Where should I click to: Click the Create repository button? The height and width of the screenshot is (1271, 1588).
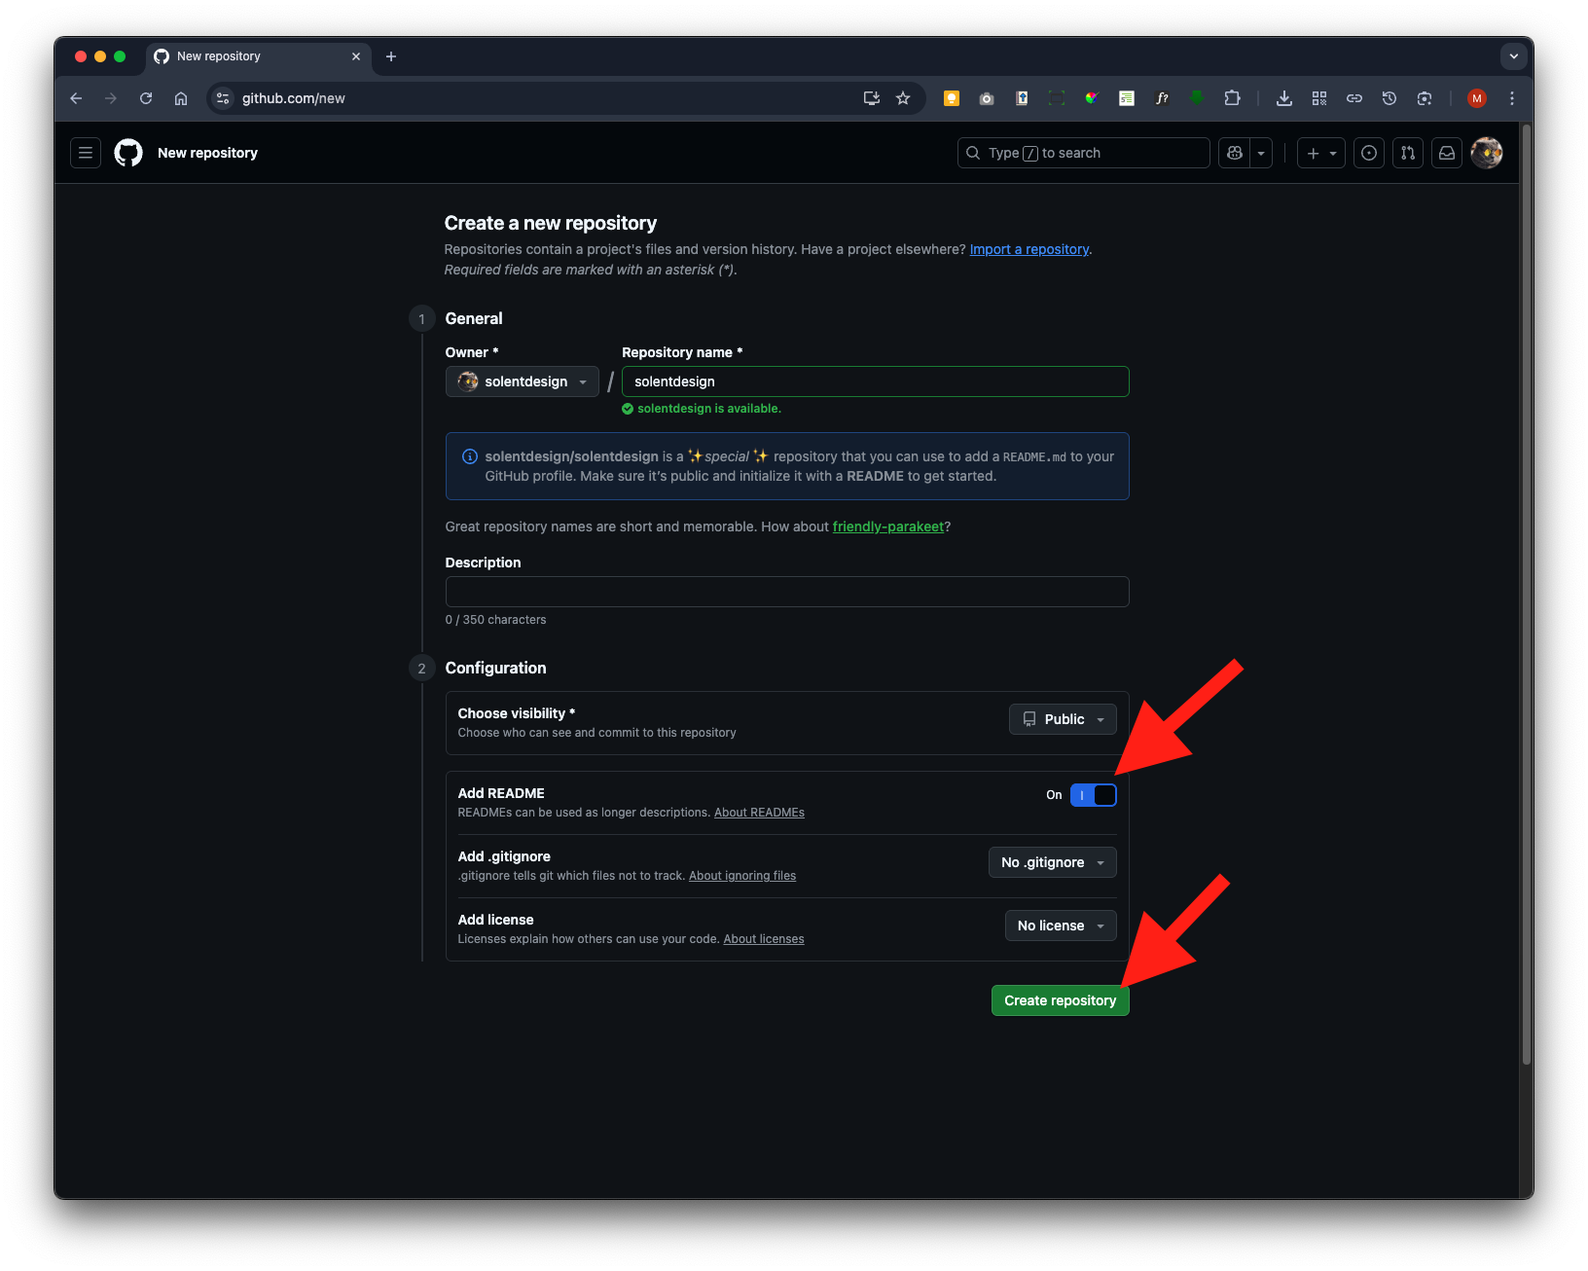1060,1000
